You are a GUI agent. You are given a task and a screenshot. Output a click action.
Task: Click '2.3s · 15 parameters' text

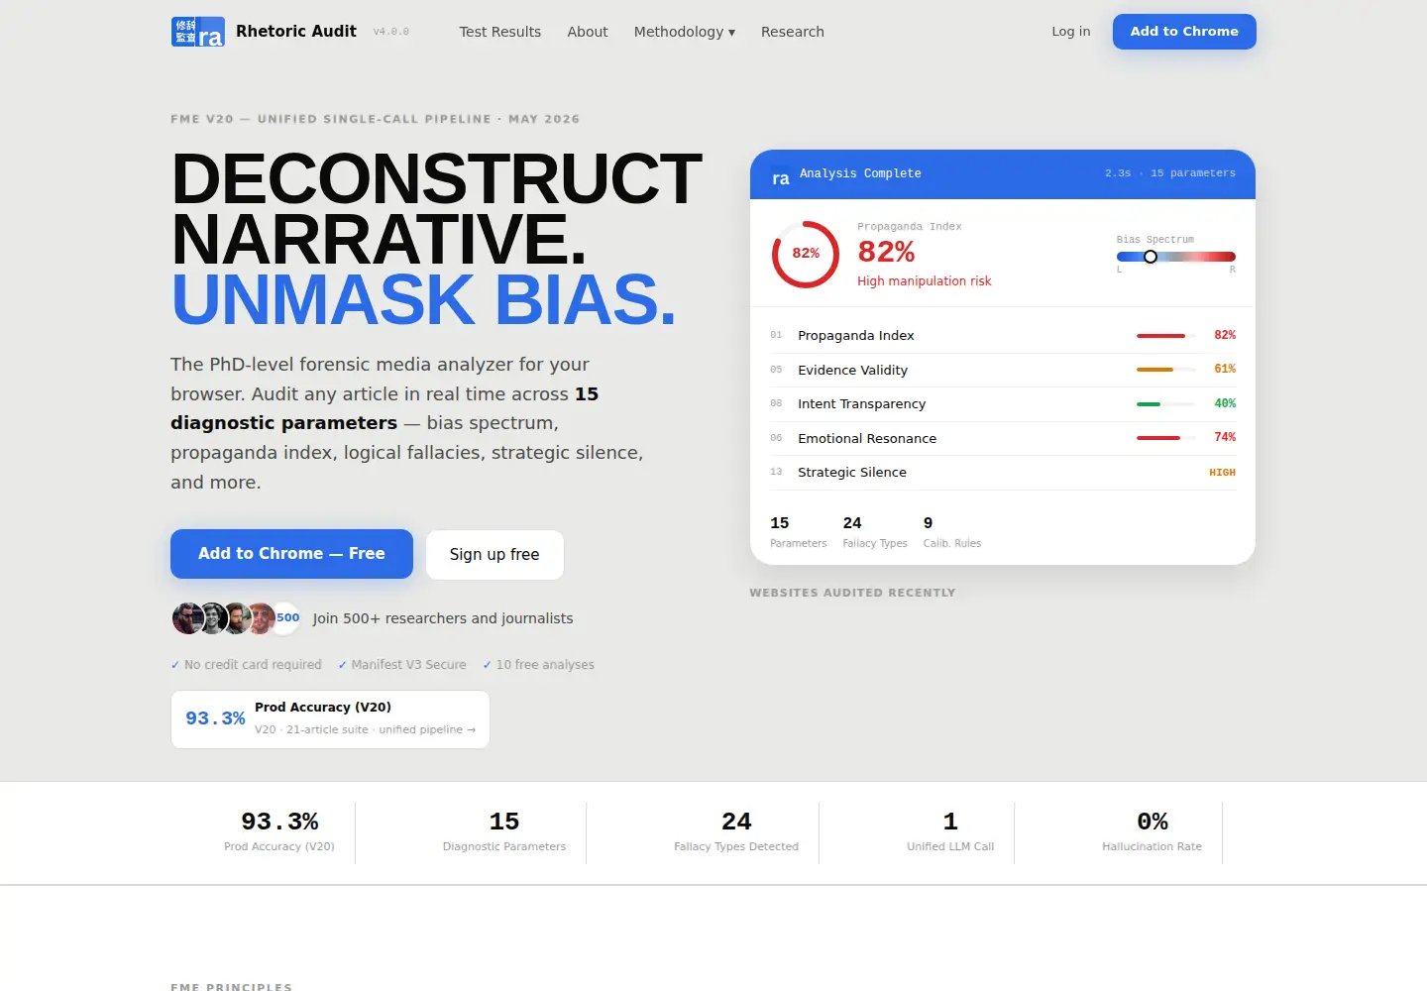[x=1170, y=173]
